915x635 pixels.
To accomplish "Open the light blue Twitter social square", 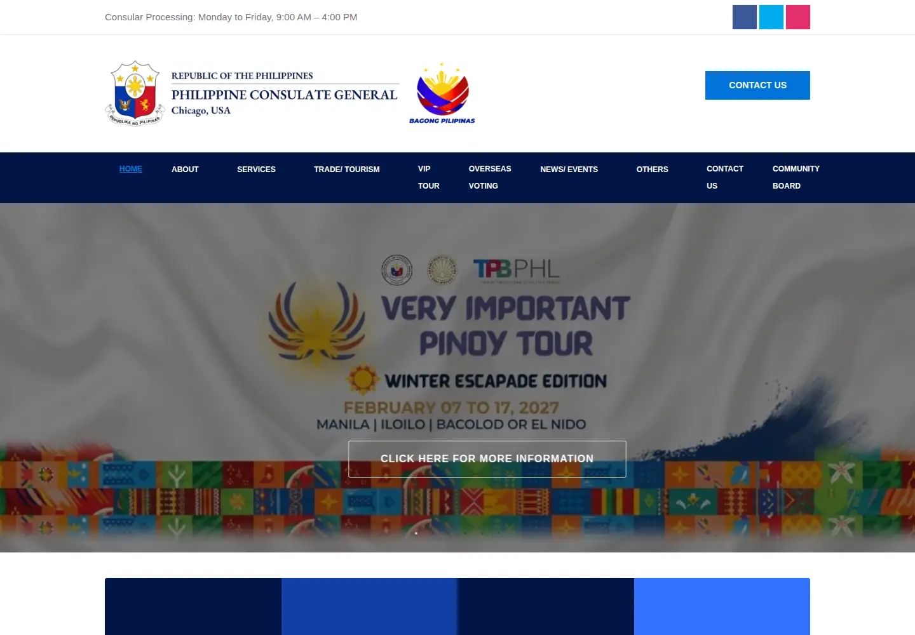I will (x=771, y=17).
